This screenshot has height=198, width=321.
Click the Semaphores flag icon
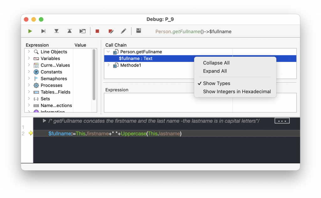point(36,79)
